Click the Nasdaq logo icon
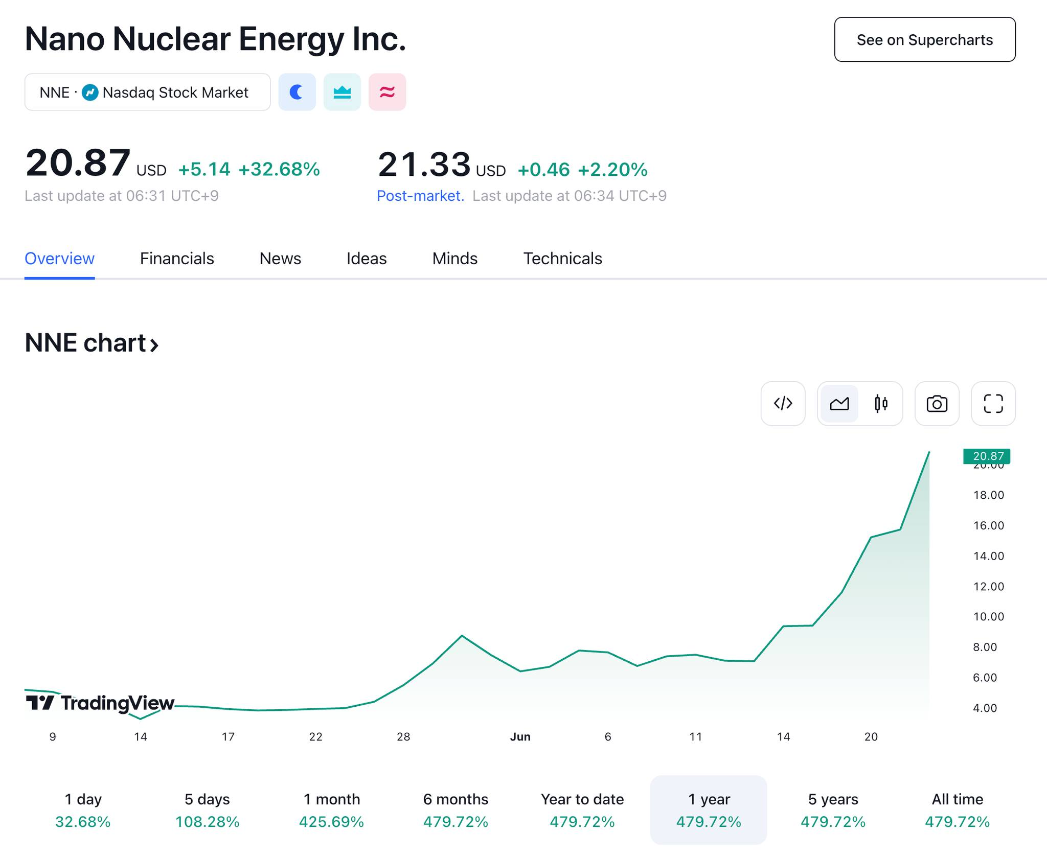 coord(90,92)
